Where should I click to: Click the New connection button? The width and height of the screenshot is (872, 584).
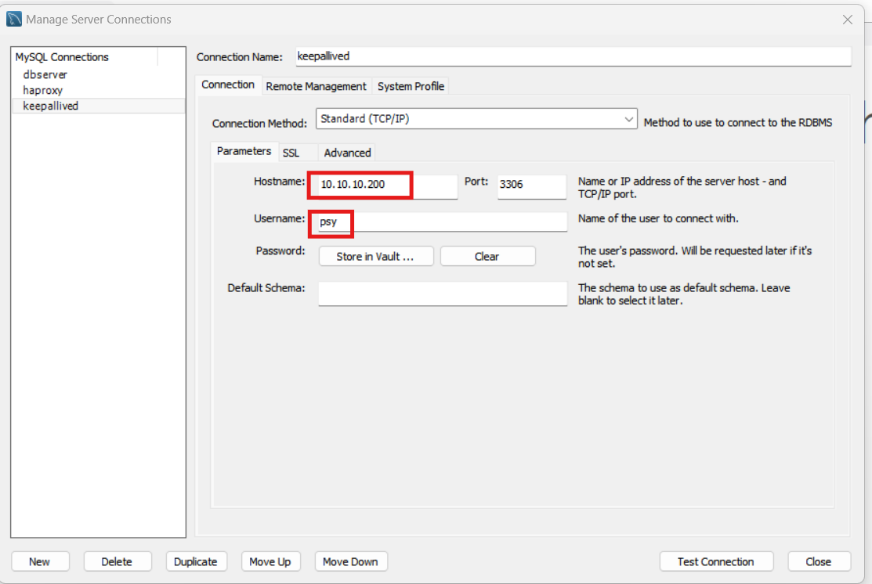40,561
